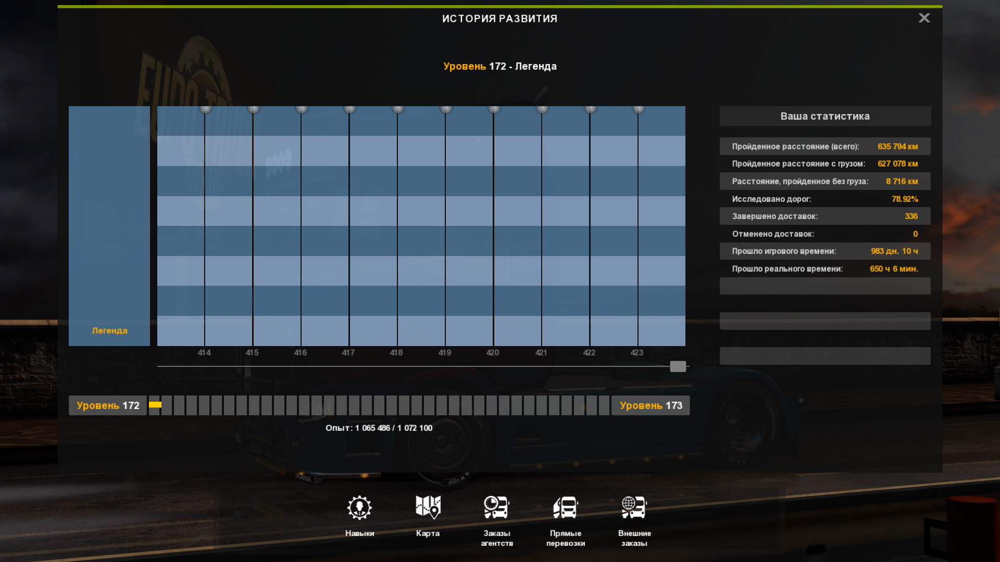
Task: Open the Навыки skills icon
Action: click(x=359, y=508)
